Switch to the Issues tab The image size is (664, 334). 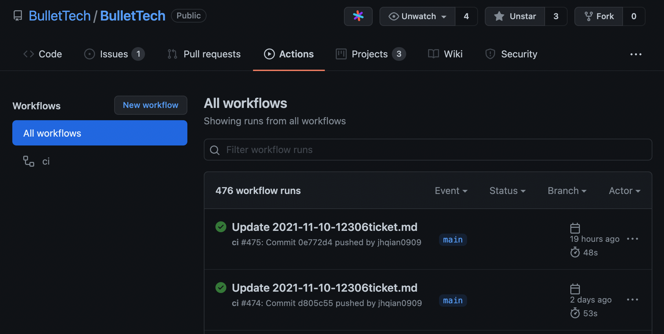click(114, 54)
